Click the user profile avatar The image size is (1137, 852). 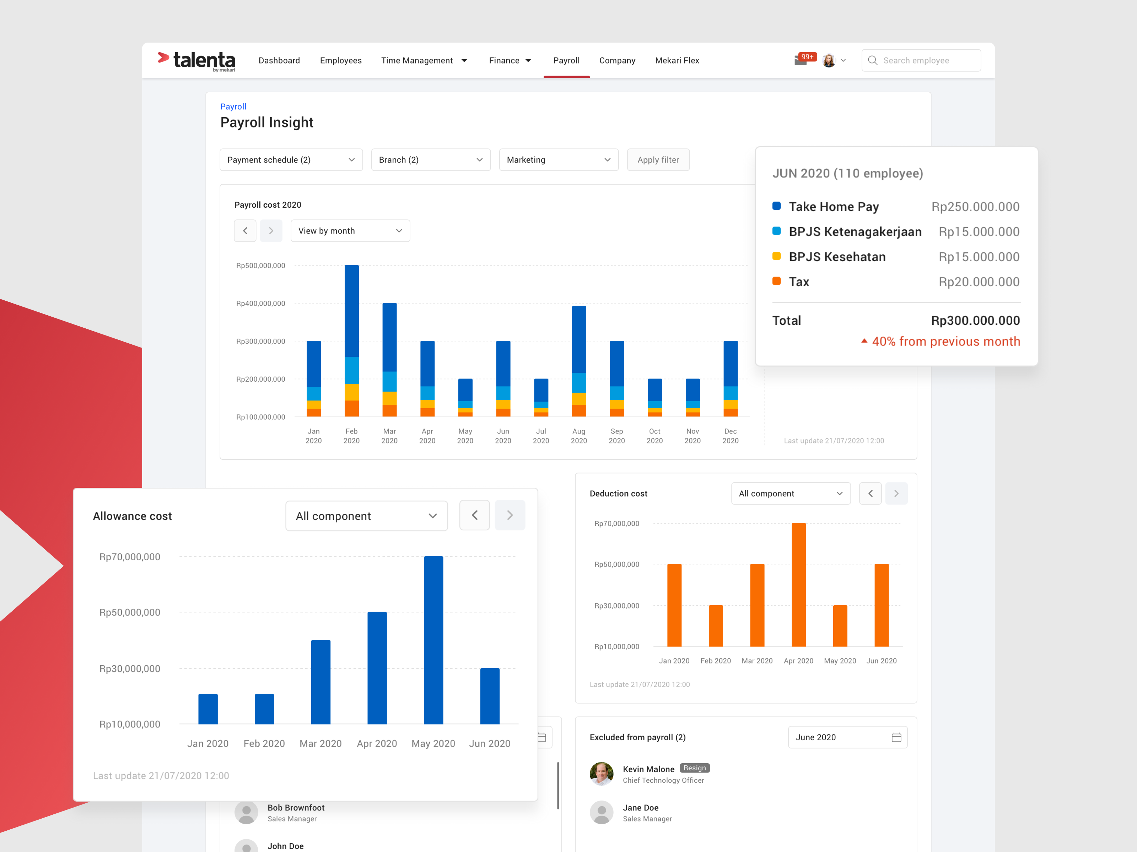click(829, 61)
